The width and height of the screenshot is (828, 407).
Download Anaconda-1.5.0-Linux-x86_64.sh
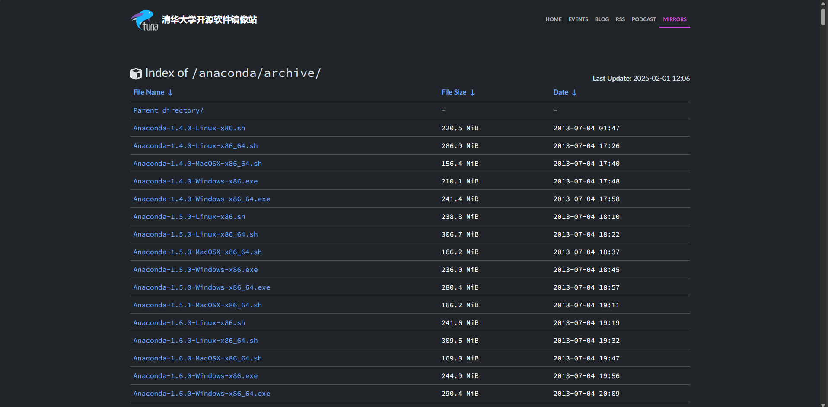click(195, 234)
